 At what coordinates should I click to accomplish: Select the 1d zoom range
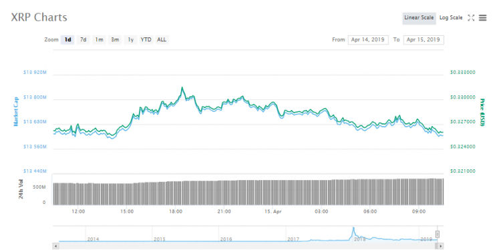[67, 40]
